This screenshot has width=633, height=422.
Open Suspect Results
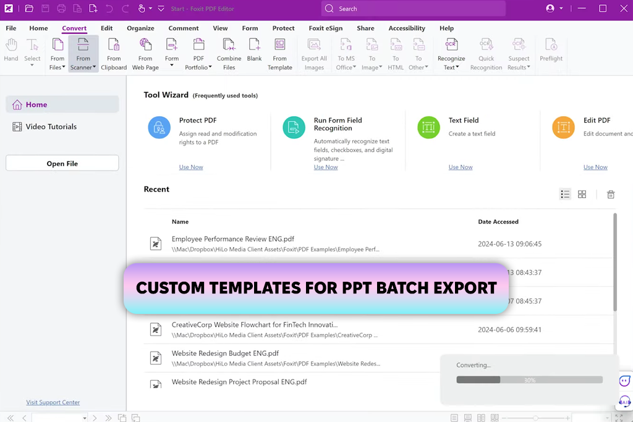point(519,54)
